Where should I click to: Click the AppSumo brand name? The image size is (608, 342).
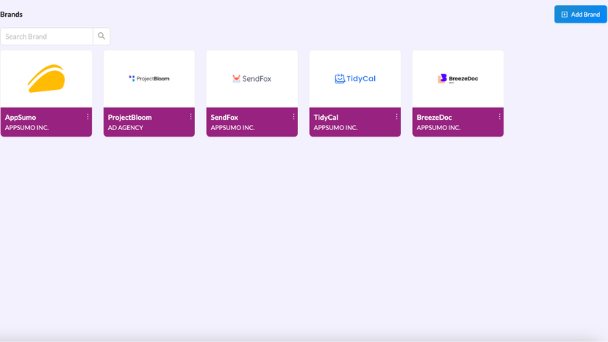click(x=20, y=117)
